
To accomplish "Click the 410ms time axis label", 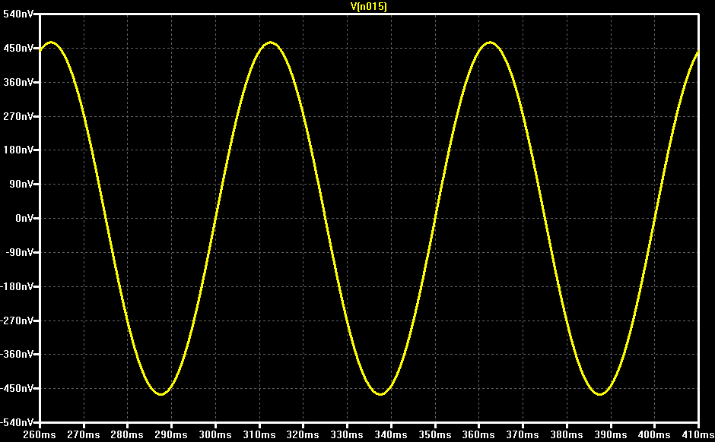I will (698, 434).
